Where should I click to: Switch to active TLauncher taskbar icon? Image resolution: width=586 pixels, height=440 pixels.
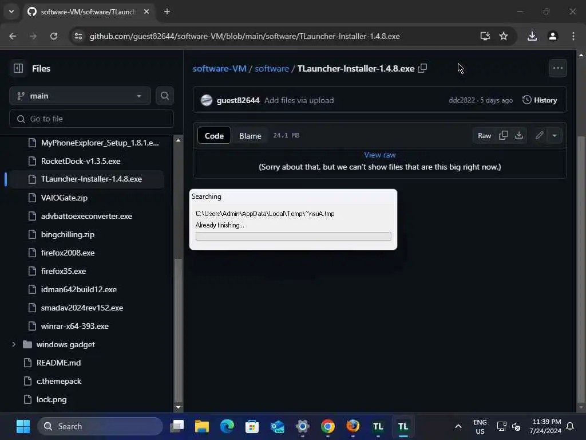point(403,426)
